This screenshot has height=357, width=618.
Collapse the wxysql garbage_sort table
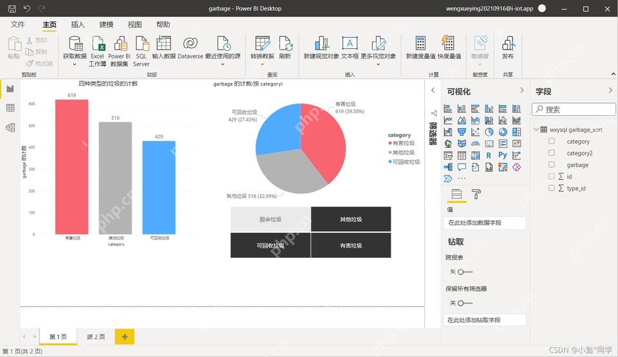tap(536, 129)
